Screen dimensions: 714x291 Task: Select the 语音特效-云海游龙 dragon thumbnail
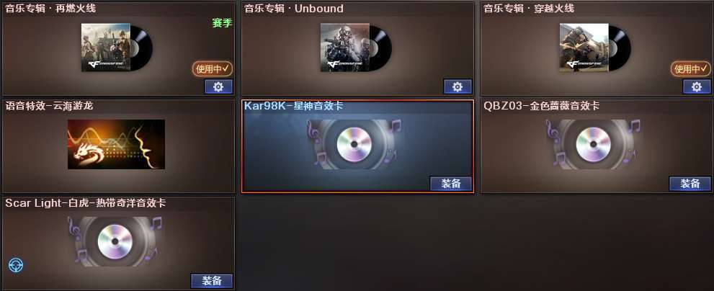pyautogui.click(x=116, y=144)
